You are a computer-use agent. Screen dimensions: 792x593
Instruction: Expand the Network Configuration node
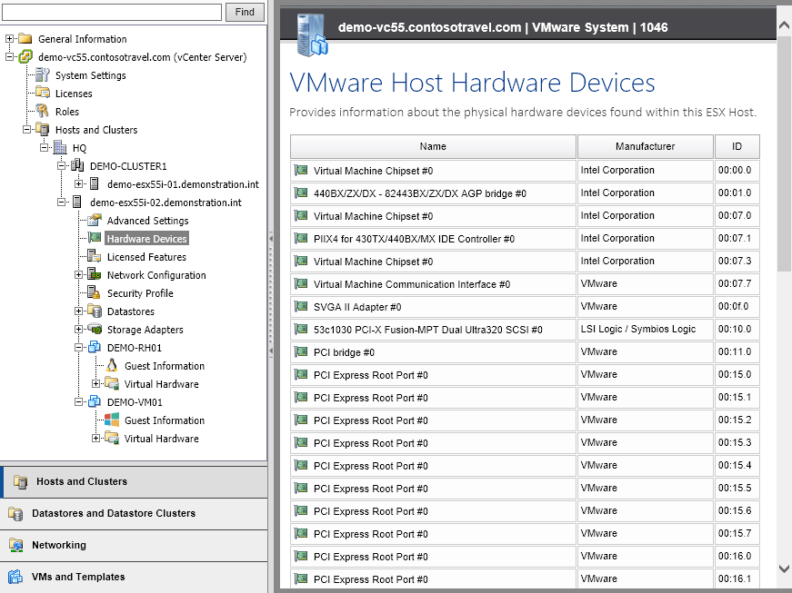[x=78, y=274]
